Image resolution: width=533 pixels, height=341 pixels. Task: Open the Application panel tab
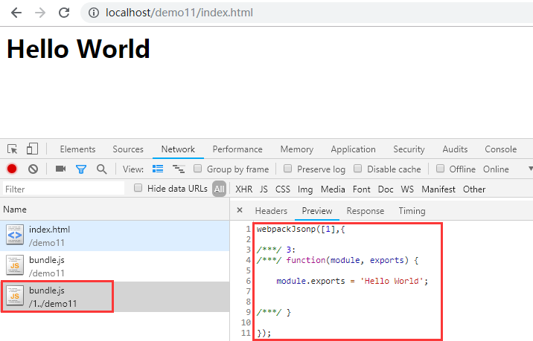(353, 149)
